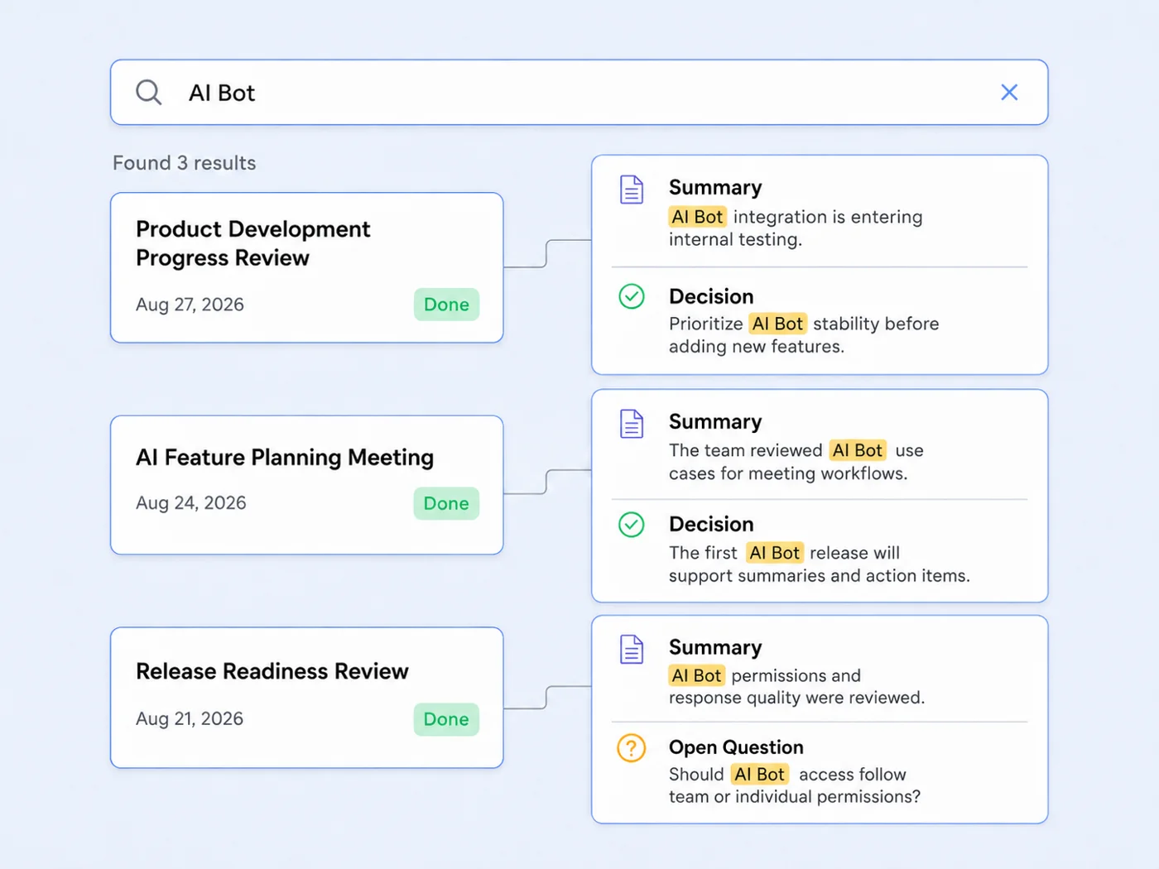Open the AI Feature Planning Meeting result

pyautogui.click(x=307, y=485)
